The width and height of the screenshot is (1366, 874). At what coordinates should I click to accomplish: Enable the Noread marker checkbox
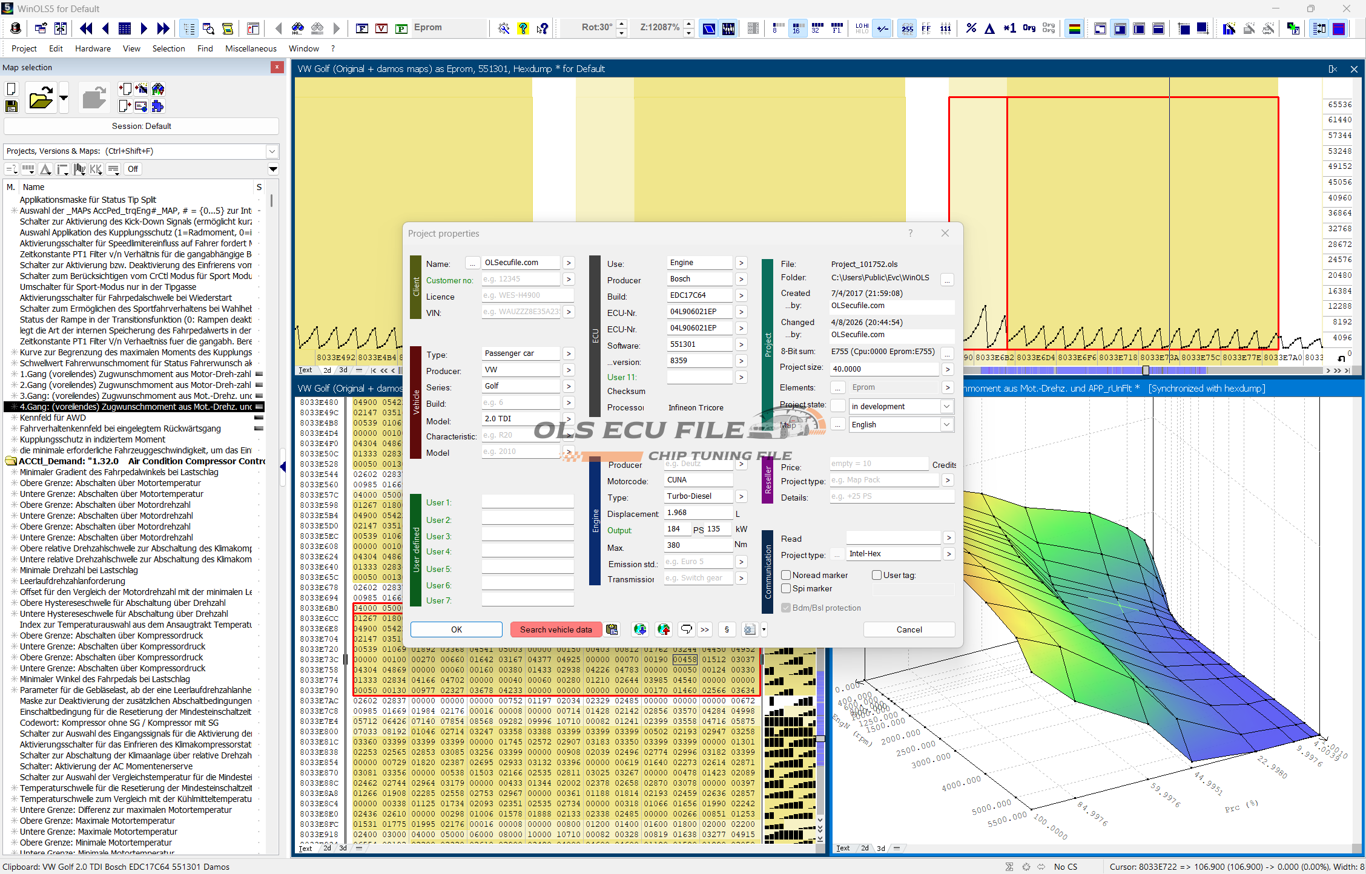786,575
